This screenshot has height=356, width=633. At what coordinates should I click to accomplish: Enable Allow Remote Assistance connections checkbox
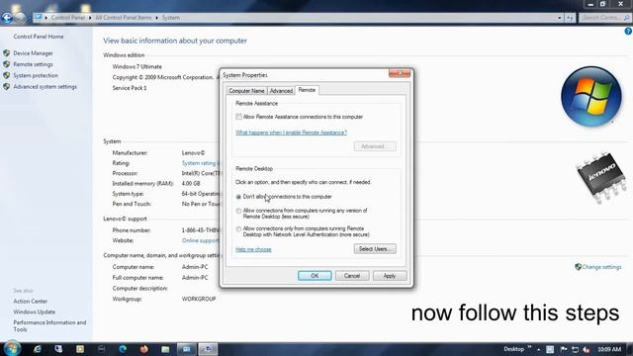238,117
